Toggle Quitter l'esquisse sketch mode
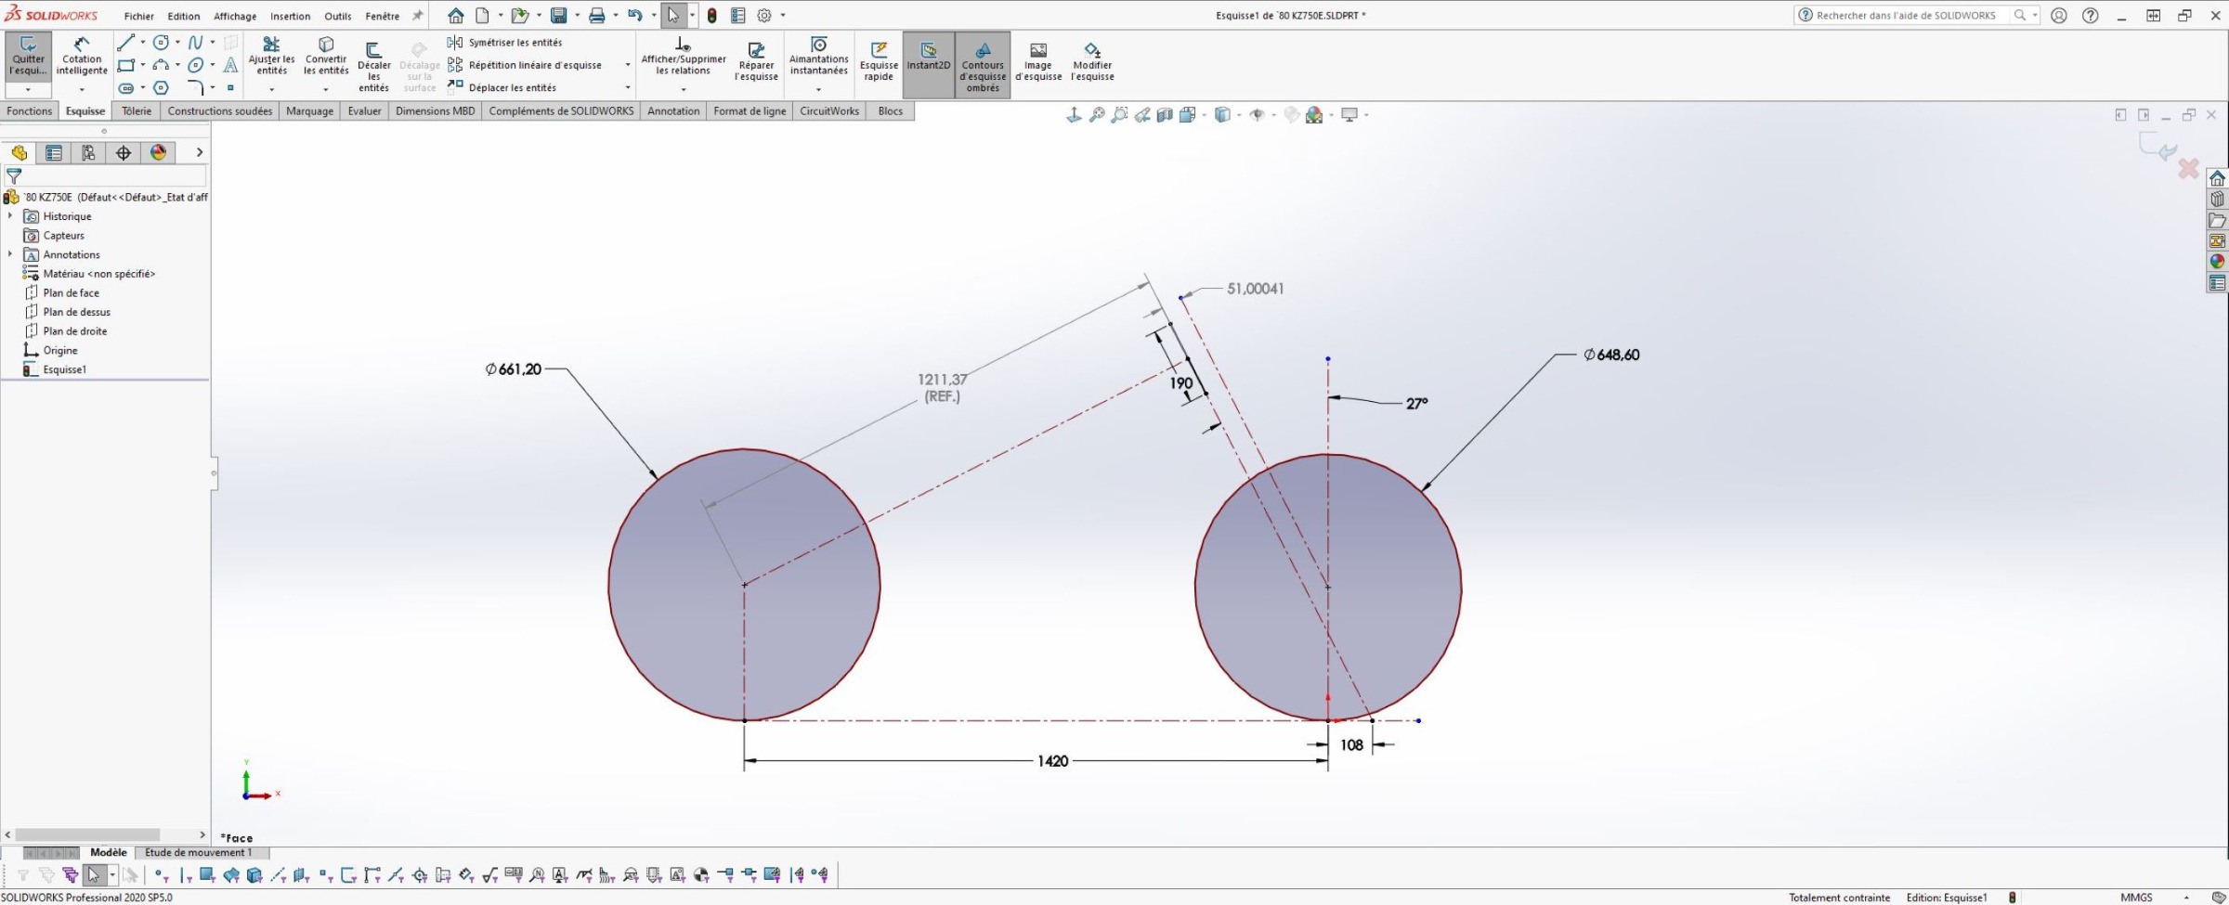 tap(28, 58)
